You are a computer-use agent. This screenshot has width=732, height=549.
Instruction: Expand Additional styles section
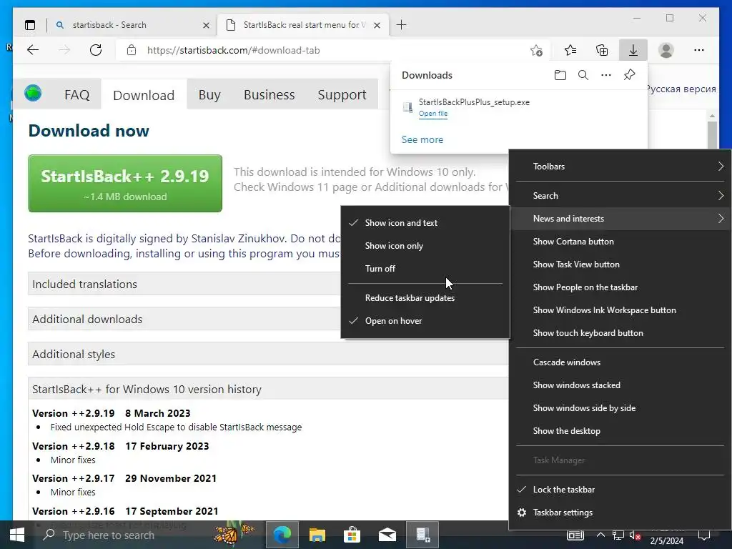267,354
